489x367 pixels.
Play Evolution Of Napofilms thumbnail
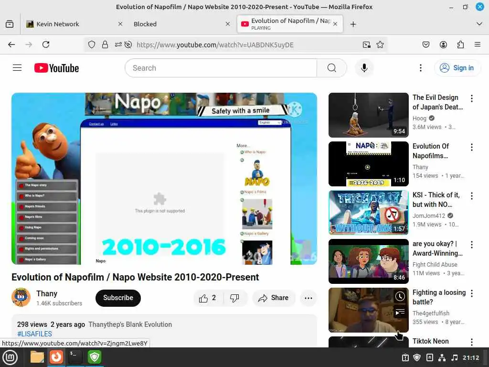pyautogui.click(x=369, y=164)
